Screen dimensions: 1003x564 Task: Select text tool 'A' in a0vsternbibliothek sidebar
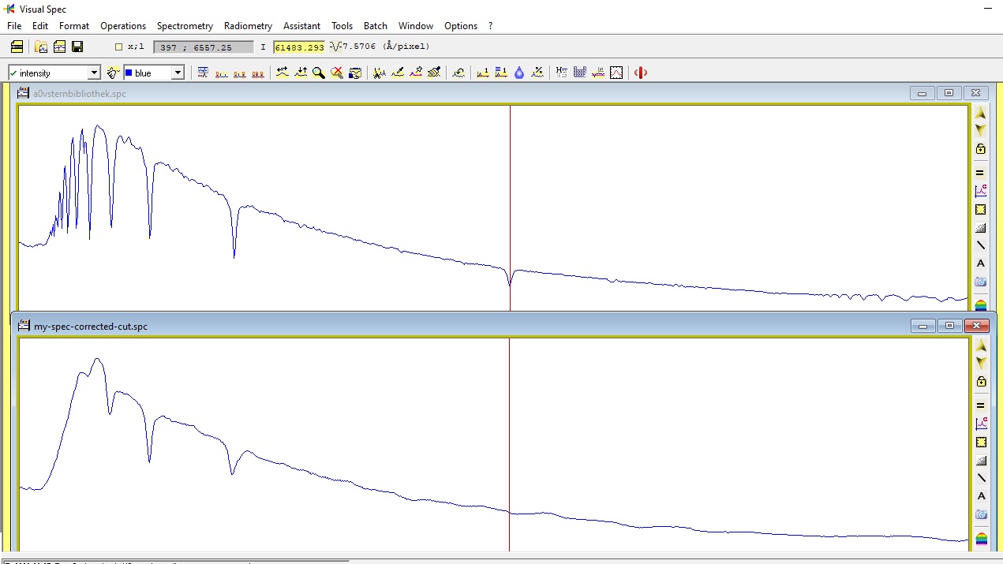pos(981,263)
